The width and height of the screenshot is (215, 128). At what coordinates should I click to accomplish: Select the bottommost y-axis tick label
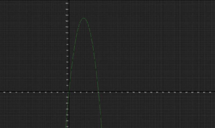[67, 126]
